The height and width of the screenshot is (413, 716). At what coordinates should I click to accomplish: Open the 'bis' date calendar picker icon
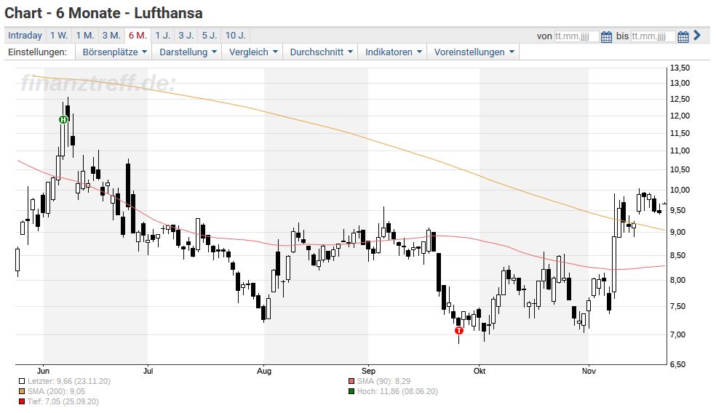683,36
